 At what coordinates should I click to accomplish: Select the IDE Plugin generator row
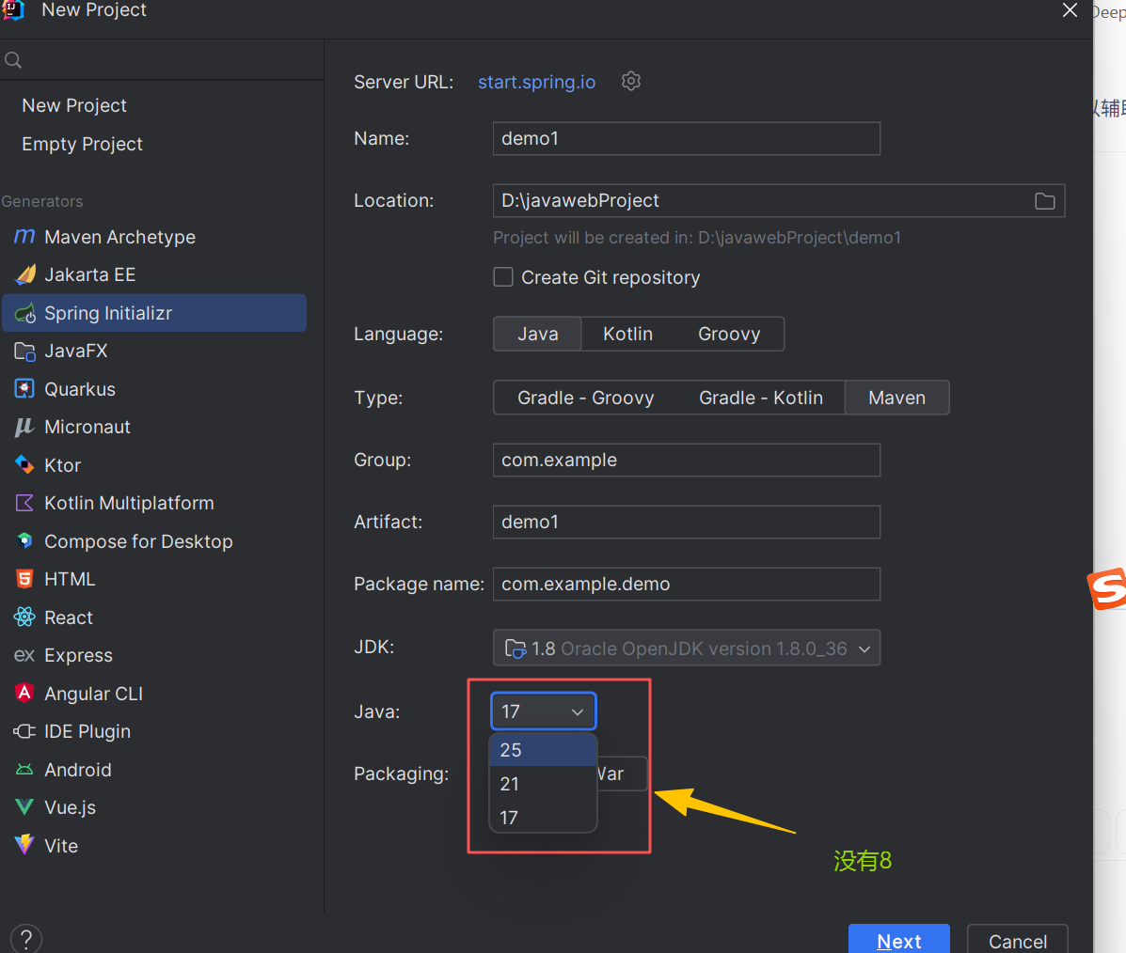154,731
